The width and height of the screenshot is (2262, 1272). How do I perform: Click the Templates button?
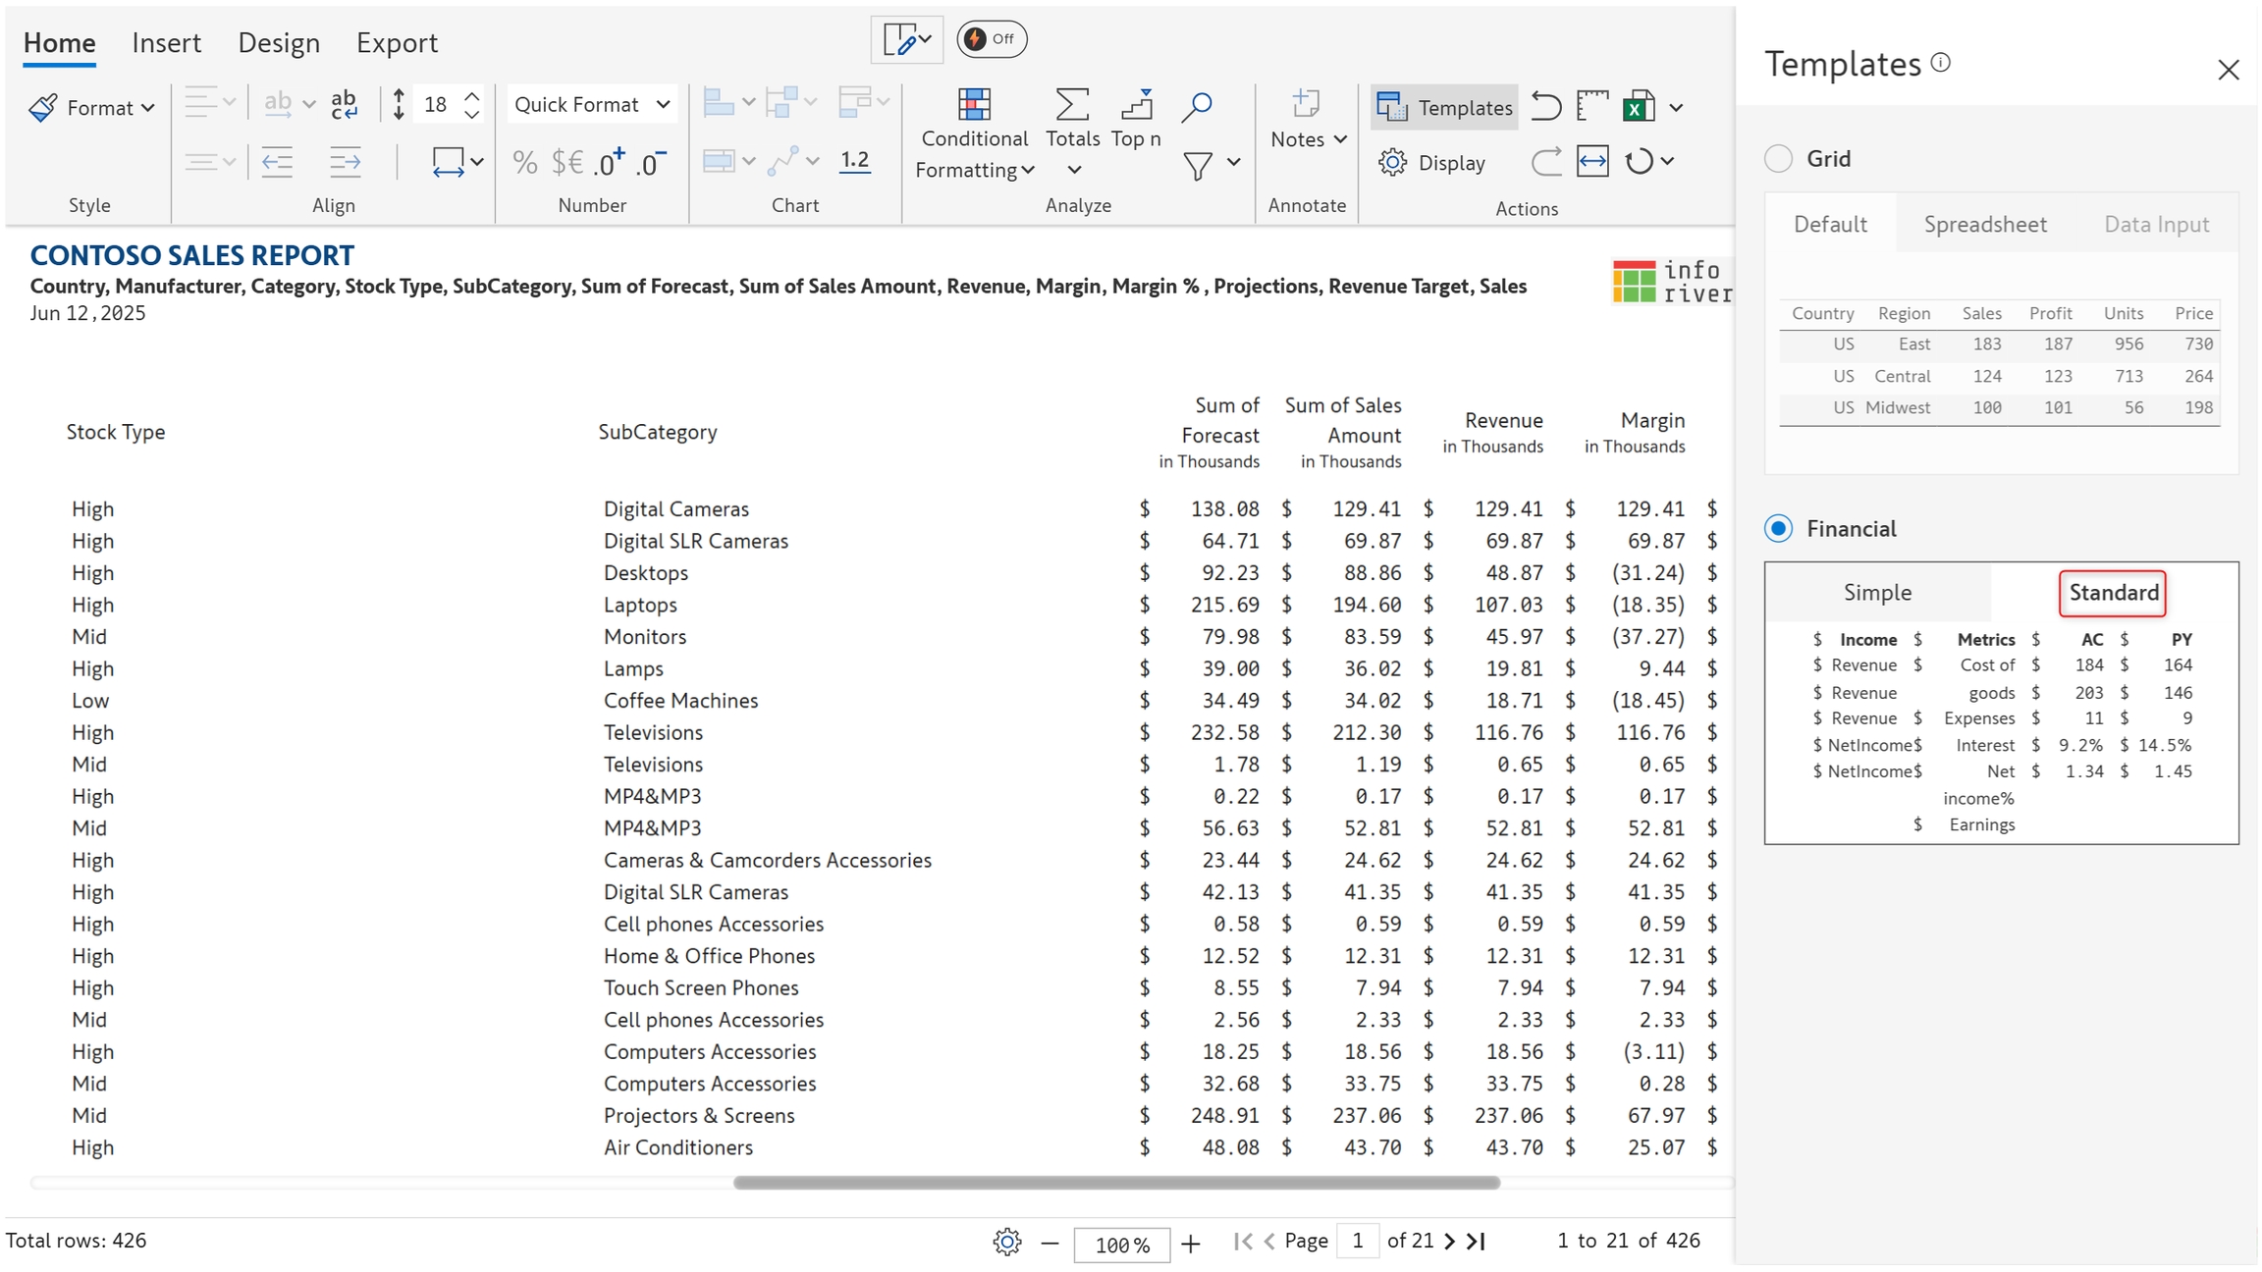1444,107
